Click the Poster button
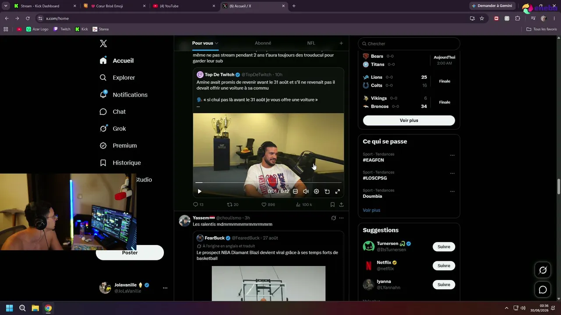This screenshot has width=561, height=315. click(x=130, y=252)
